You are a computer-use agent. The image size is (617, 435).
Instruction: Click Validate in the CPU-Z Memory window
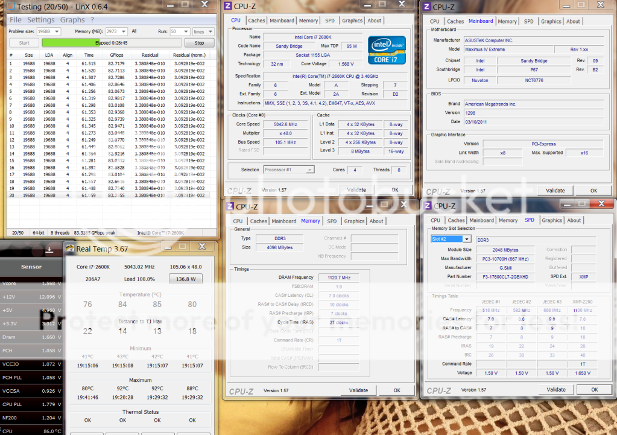[x=358, y=390]
